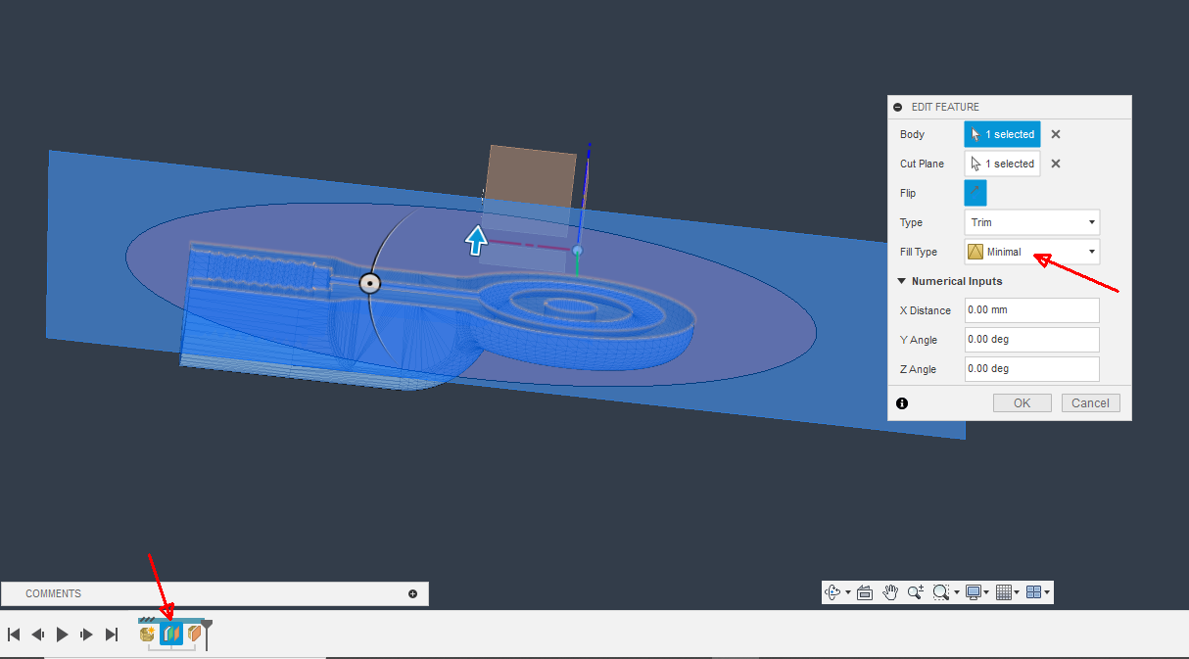Confirm the feature edit with OK
The image size is (1189, 659).
pyautogui.click(x=1022, y=402)
